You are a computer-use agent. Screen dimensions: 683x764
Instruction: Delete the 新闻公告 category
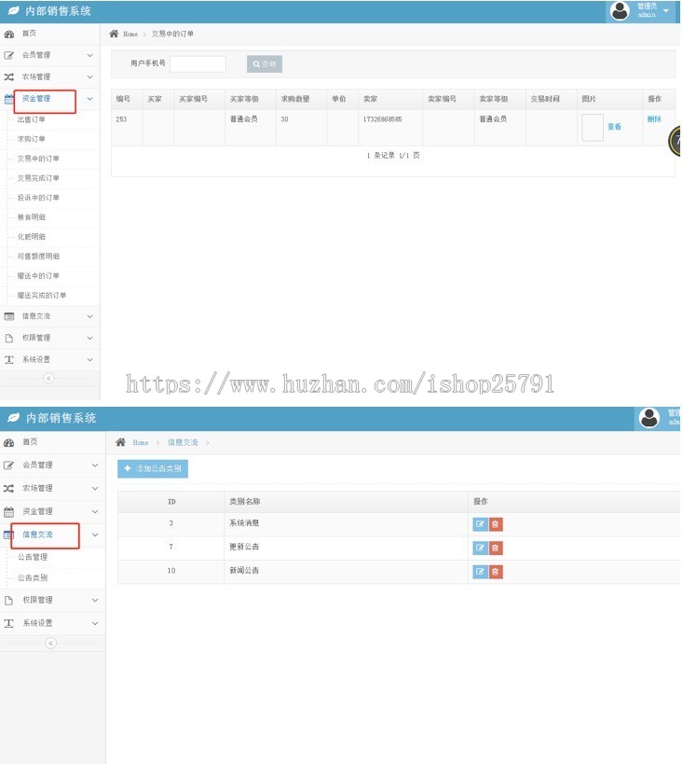[x=496, y=572]
